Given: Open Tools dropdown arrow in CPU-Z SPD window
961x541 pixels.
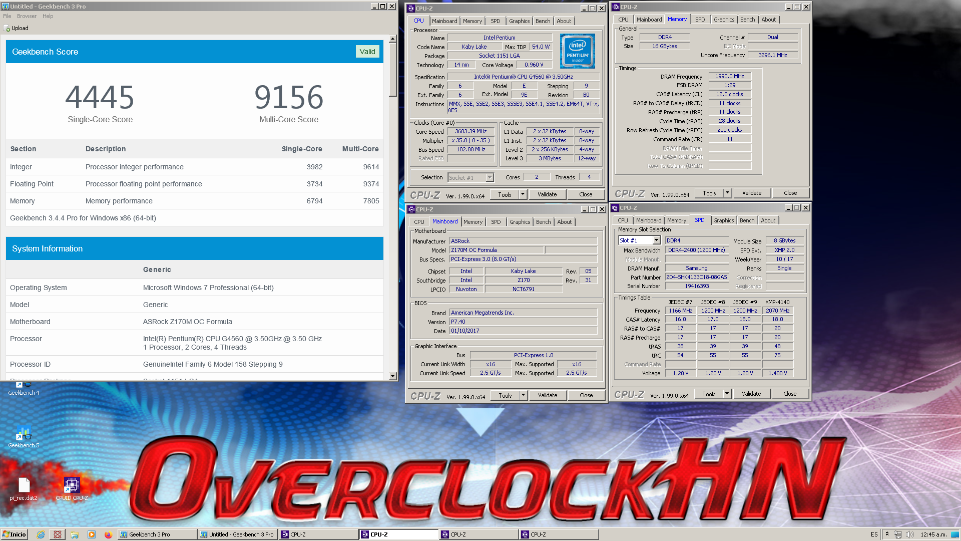Looking at the screenshot, I should pos(727,394).
